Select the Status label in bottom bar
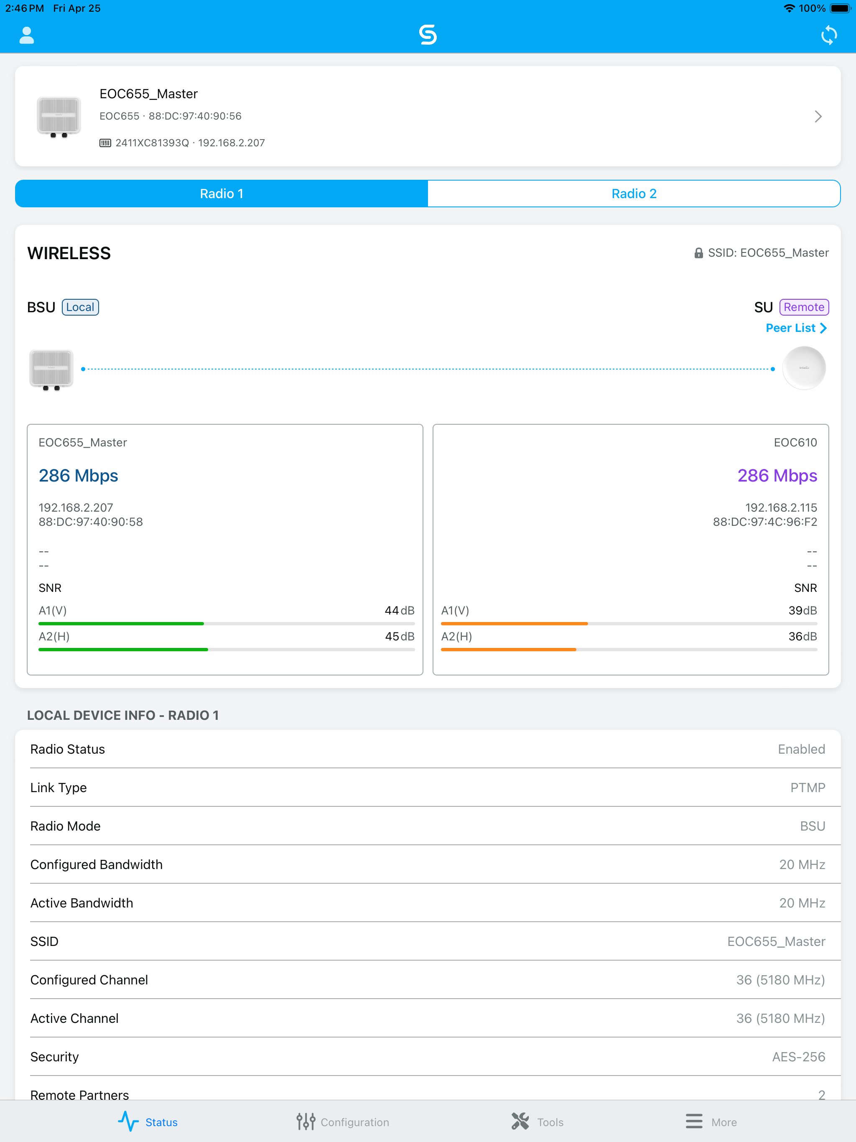 click(161, 1122)
